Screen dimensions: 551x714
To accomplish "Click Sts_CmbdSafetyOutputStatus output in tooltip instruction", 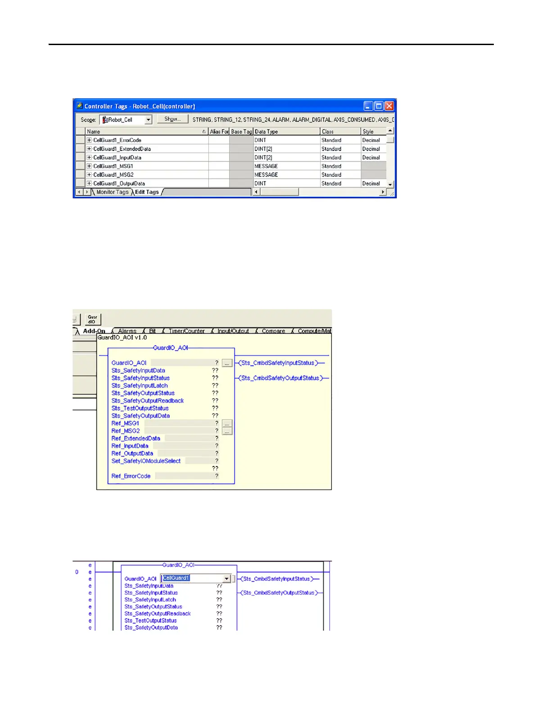I will click(x=280, y=378).
